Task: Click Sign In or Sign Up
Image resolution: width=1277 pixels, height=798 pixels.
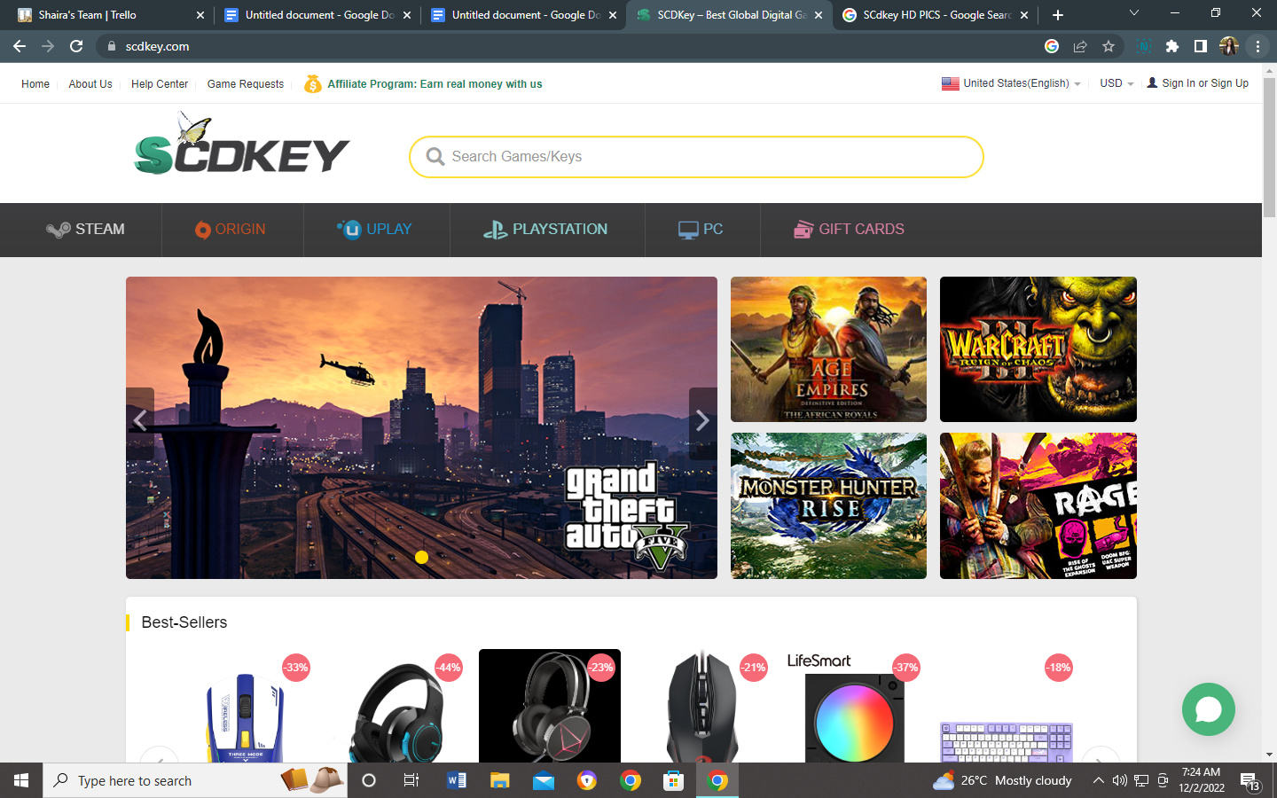Action: coord(1197,83)
